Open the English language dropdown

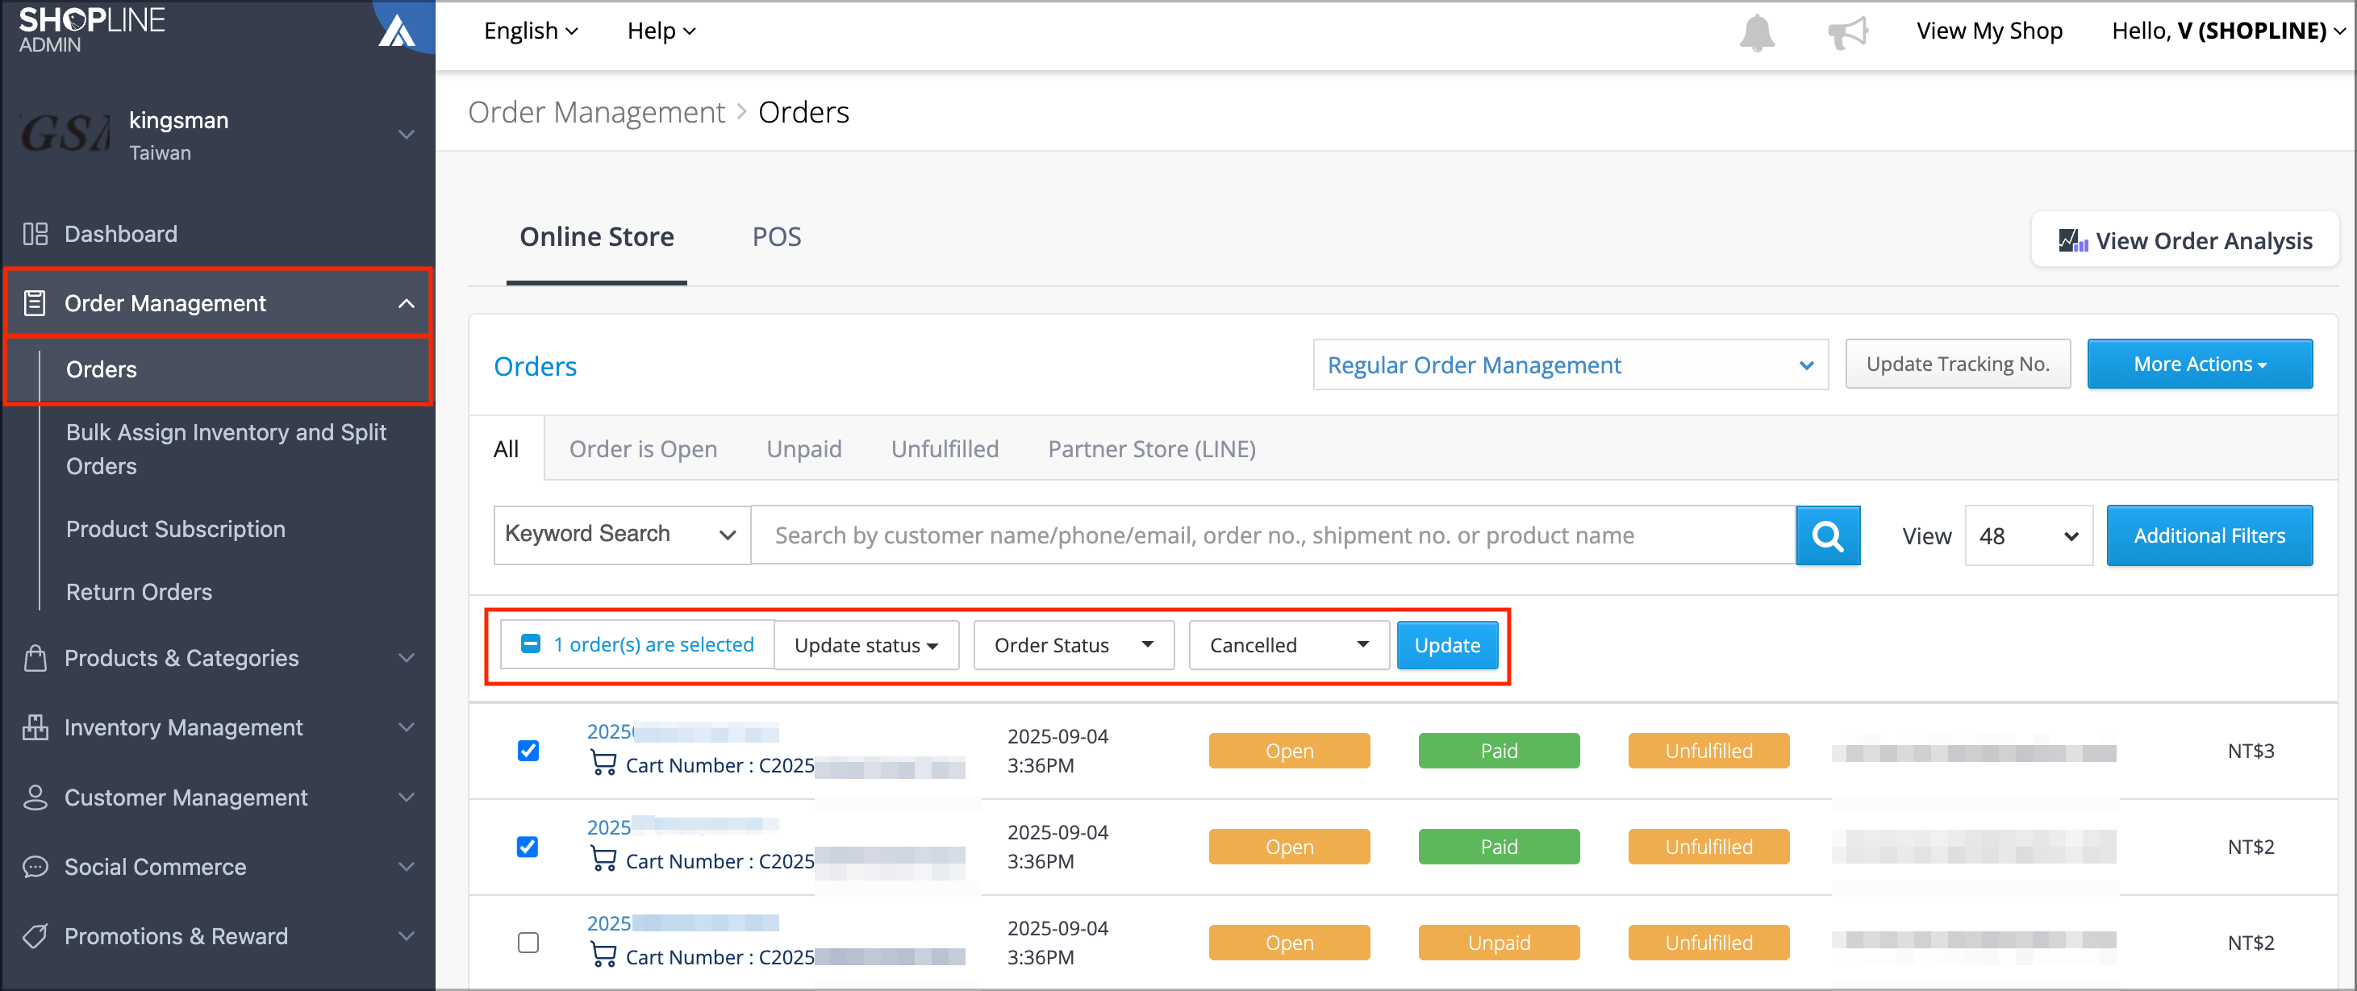point(531,31)
